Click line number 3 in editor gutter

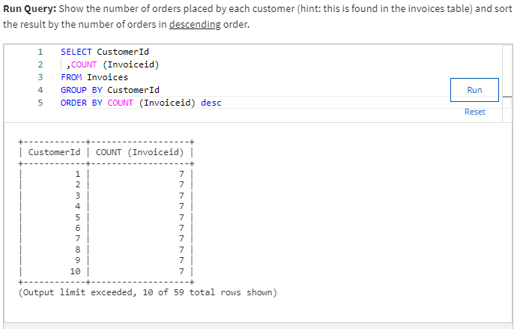(x=40, y=77)
